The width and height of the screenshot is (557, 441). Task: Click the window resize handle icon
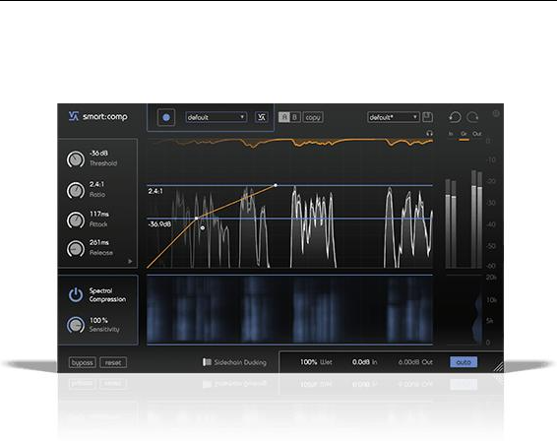coord(498,367)
